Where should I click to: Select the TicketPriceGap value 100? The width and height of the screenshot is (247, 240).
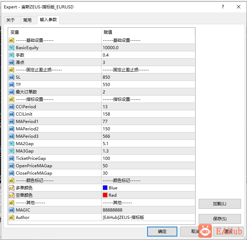(106, 158)
